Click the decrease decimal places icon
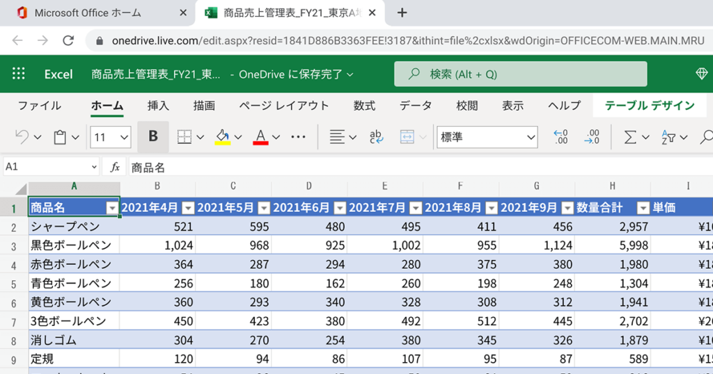 [x=592, y=137]
